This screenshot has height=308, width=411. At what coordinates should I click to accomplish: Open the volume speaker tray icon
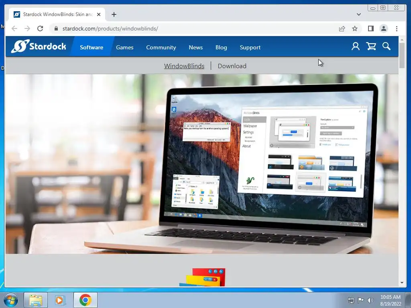coord(370,300)
